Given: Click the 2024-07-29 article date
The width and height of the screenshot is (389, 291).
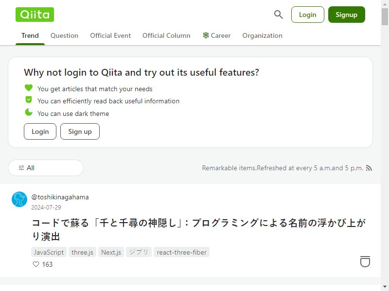Looking at the screenshot, I should 46,208.
